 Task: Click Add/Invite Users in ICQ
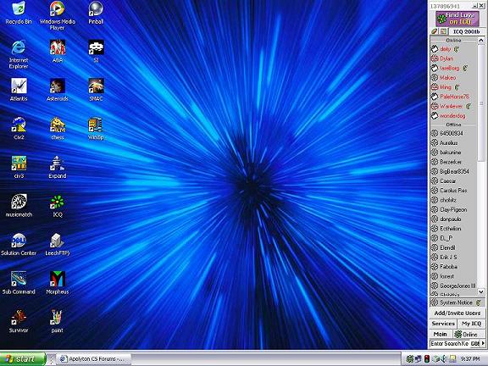pos(457,313)
